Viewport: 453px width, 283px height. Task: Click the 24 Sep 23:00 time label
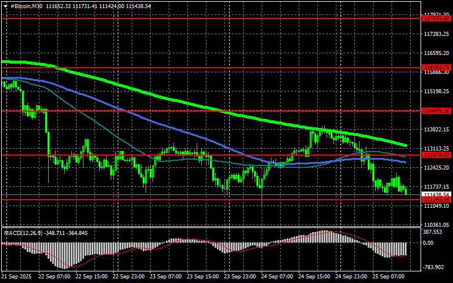pos(351,277)
